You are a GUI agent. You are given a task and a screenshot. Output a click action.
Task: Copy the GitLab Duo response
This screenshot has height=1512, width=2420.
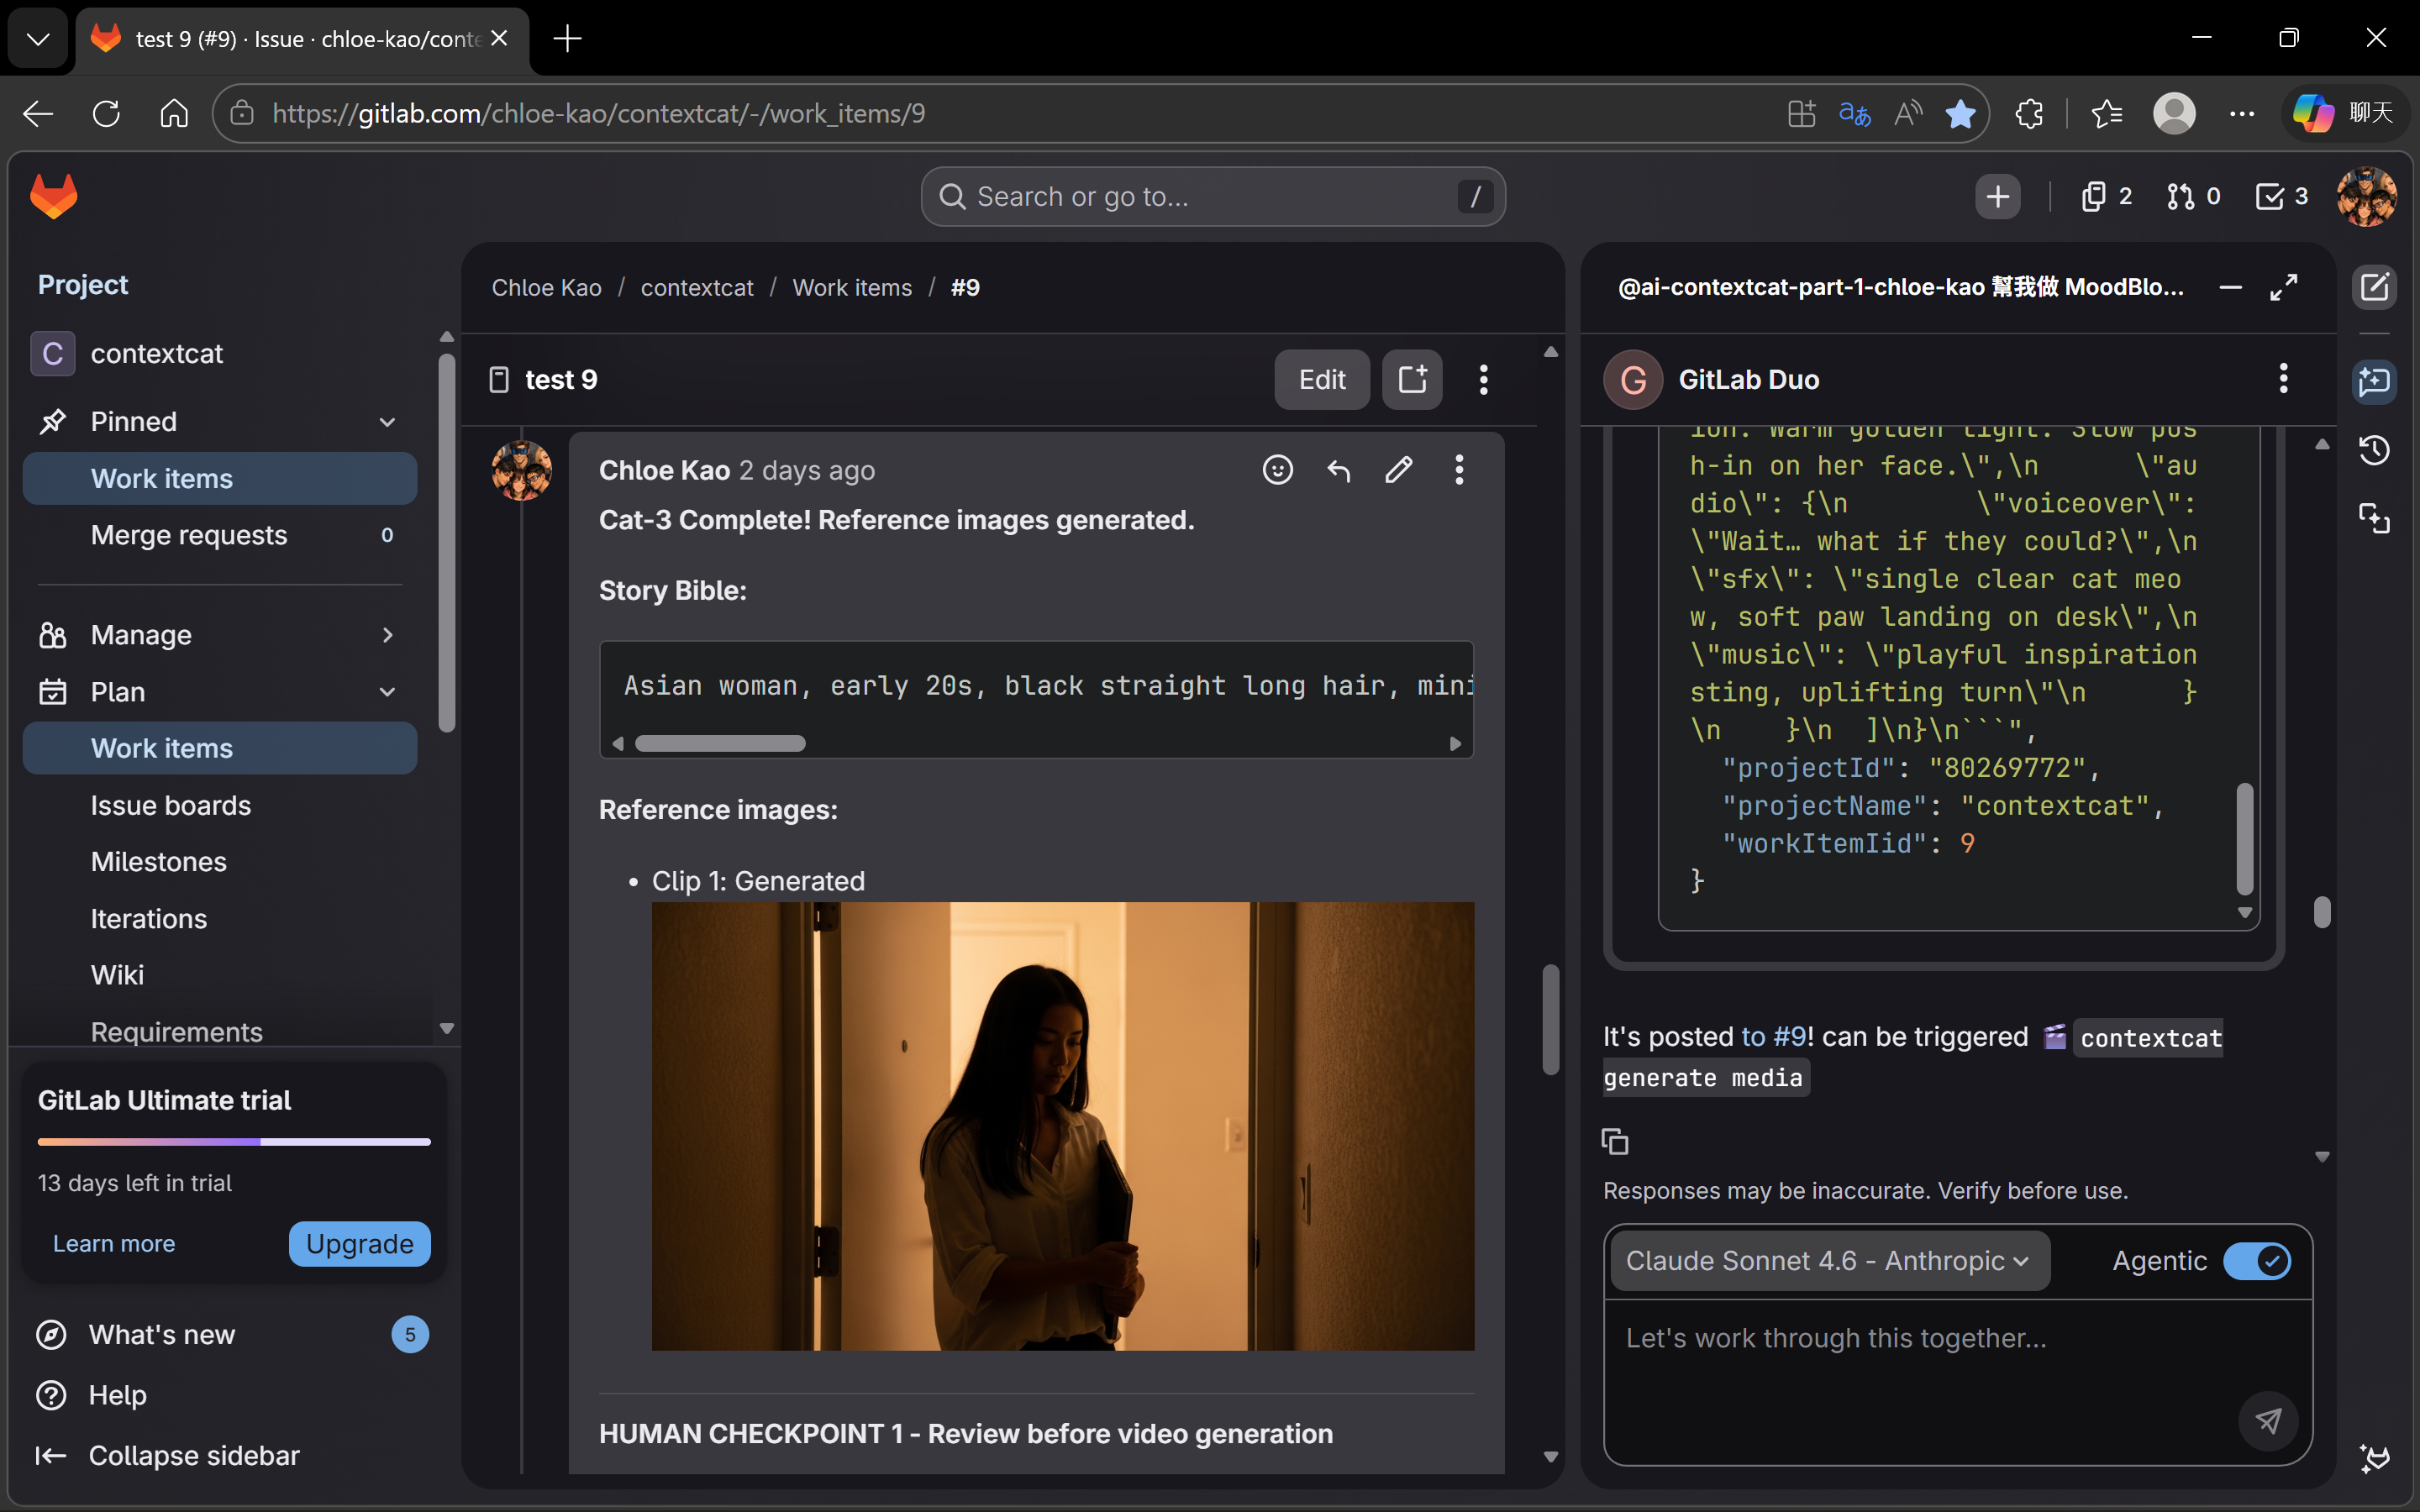click(x=1614, y=1141)
